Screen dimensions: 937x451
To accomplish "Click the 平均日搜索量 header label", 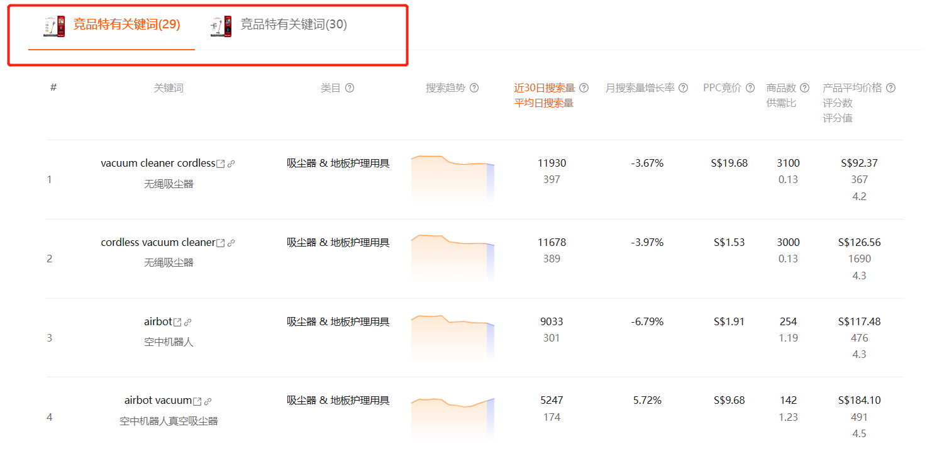I will pyautogui.click(x=544, y=103).
